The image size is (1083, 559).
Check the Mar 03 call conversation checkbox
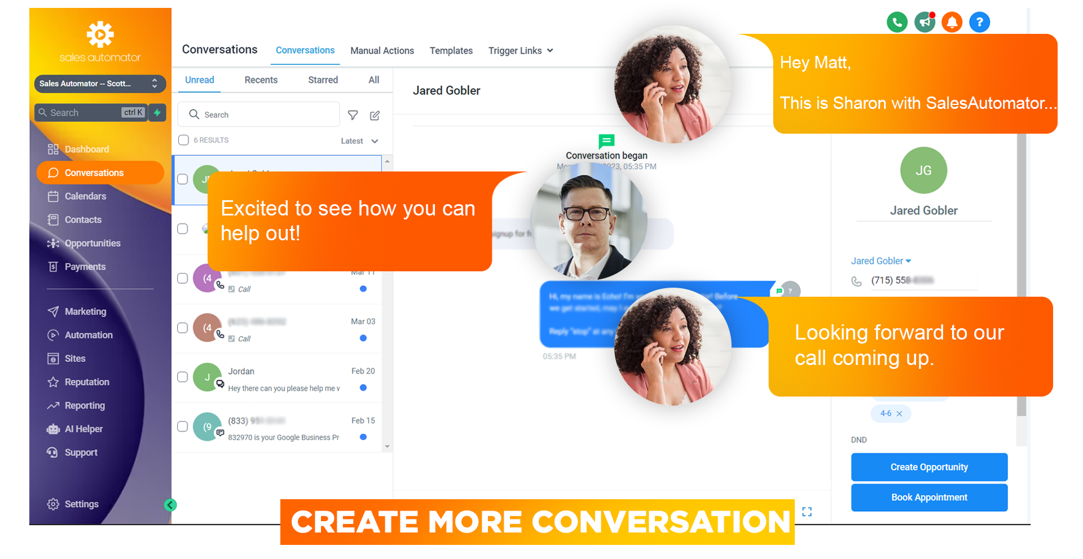tap(183, 328)
